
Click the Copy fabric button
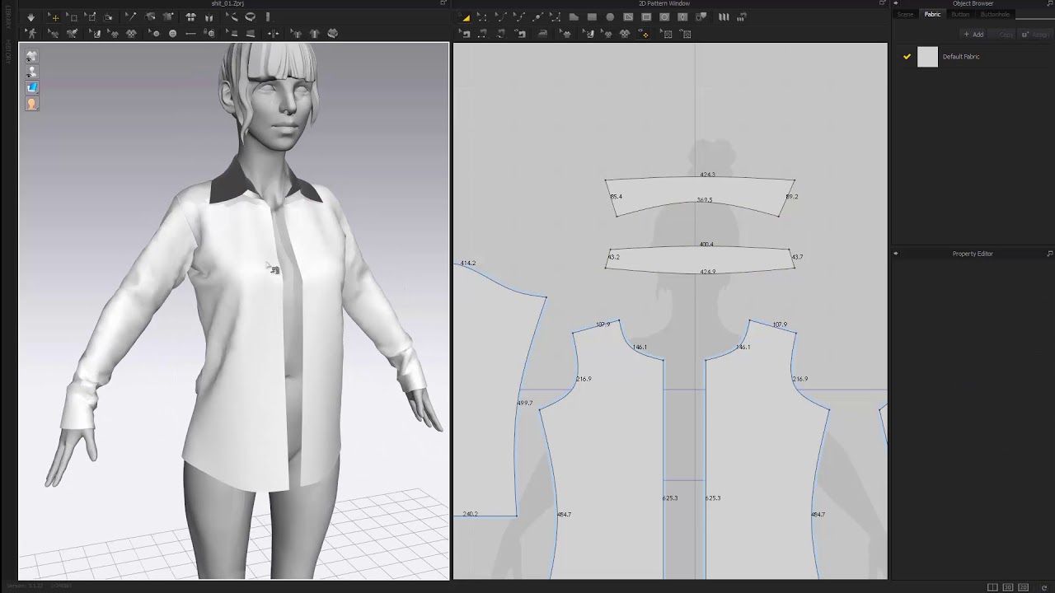tap(1002, 35)
